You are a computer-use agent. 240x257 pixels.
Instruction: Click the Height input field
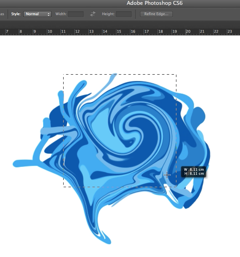coord(124,14)
